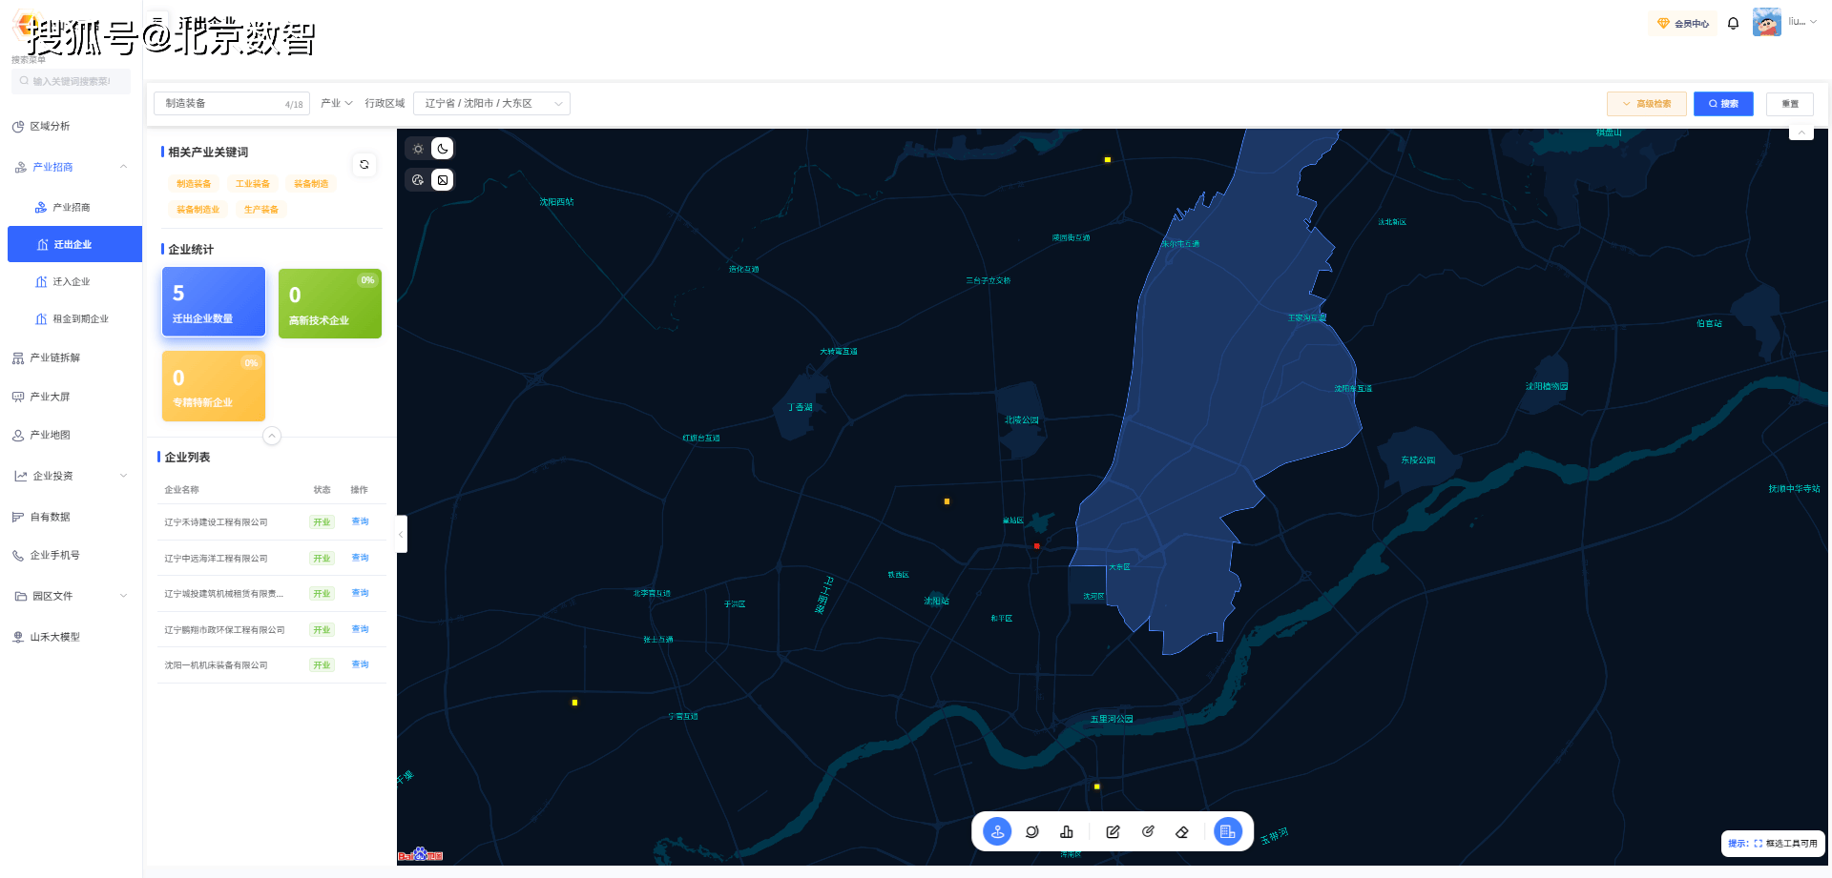Expand the 高级检索 advanced search options

pyautogui.click(x=1646, y=104)
